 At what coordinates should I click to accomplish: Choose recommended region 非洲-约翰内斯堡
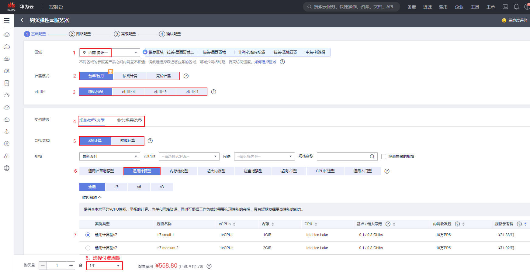point(251,52)
